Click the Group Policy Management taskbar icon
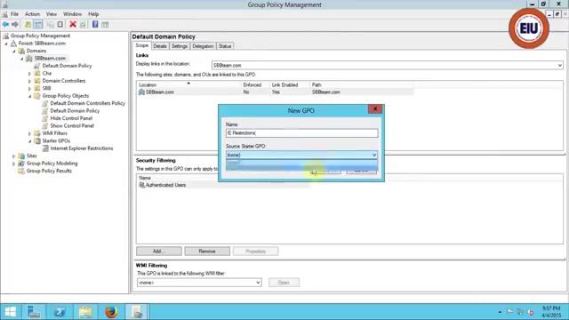This screenshot has width=569, height=320. tap(137, 312)
